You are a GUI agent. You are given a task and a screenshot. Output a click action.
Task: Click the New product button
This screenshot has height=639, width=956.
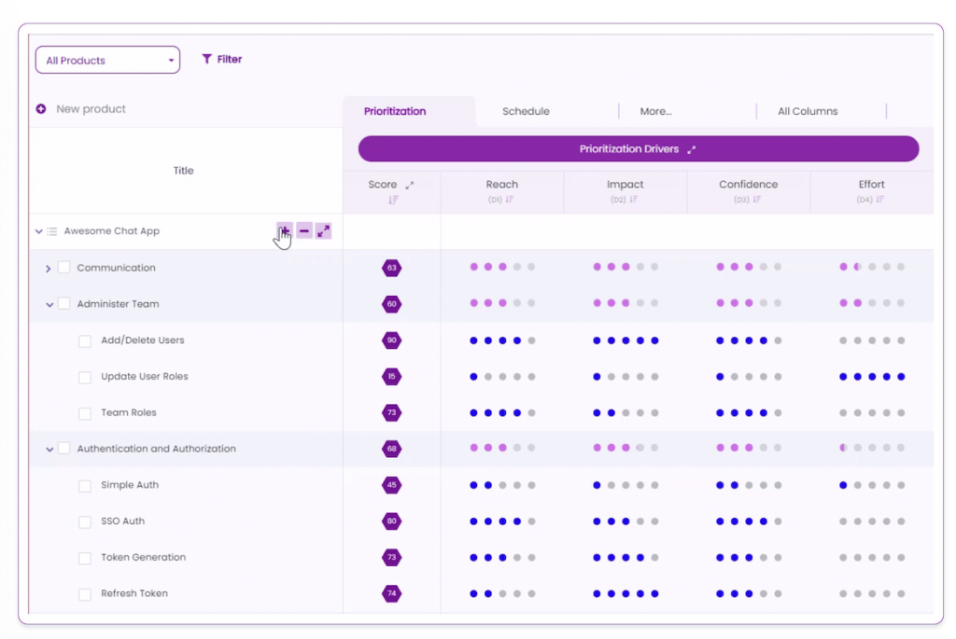coord(77,108)
